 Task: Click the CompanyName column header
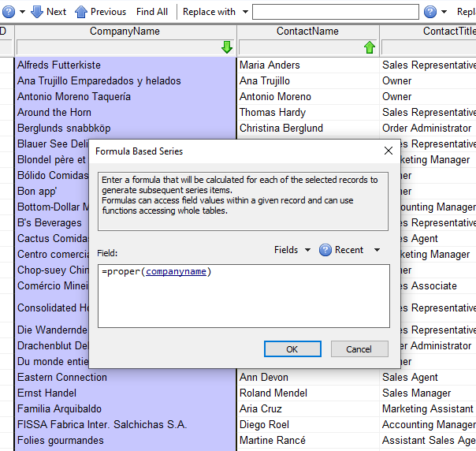125,32
